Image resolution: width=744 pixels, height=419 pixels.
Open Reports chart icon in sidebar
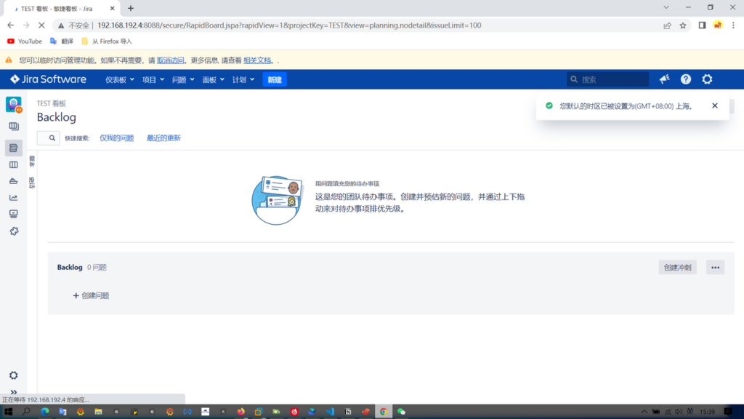click(13, 197)
